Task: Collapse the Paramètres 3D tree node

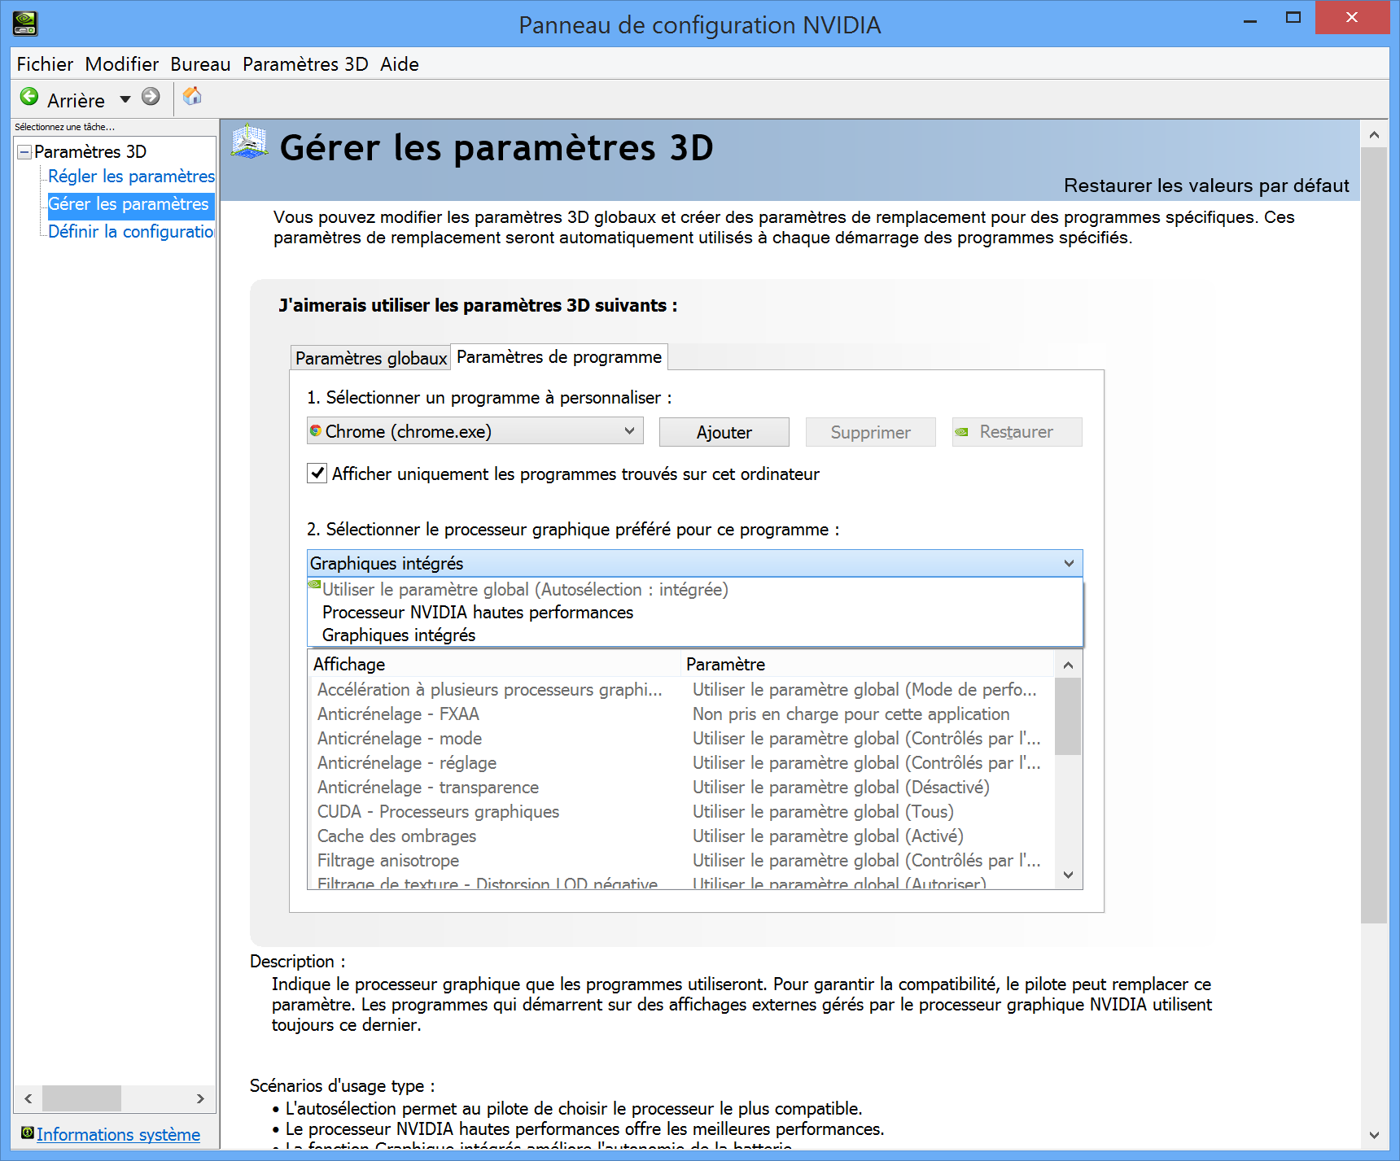Action: pyautogui.click(x=24, y=152)
